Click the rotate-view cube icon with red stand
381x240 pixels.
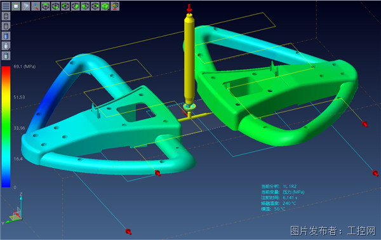[x=115, y=6]
